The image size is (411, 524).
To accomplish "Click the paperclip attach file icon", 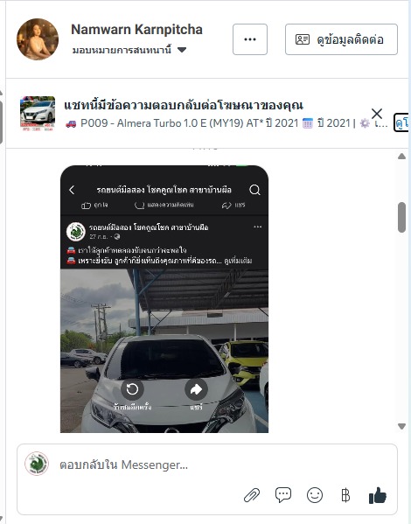I will pyautogui.click(x=252, y=495).
